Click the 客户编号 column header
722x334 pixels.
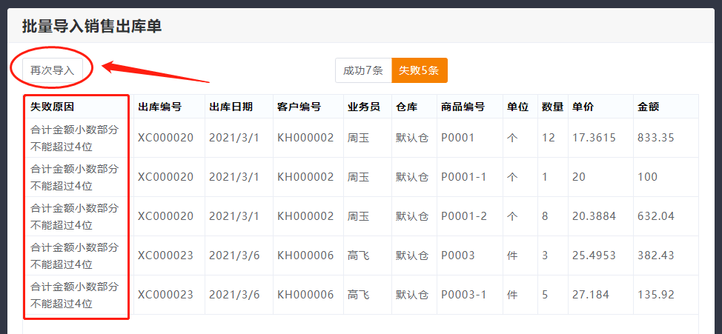[x=299, y=107]
